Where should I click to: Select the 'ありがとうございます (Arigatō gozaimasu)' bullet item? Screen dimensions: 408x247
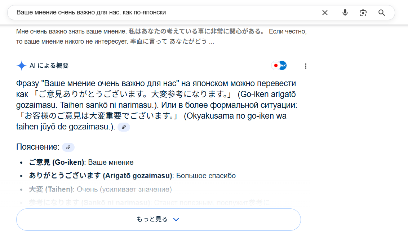click(101, 176)
